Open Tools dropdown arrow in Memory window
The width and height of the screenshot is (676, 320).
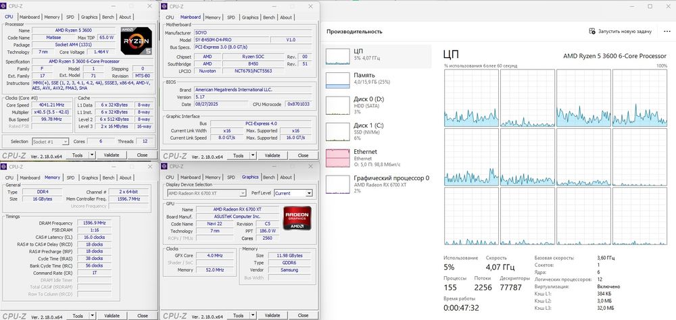(92, 316)
